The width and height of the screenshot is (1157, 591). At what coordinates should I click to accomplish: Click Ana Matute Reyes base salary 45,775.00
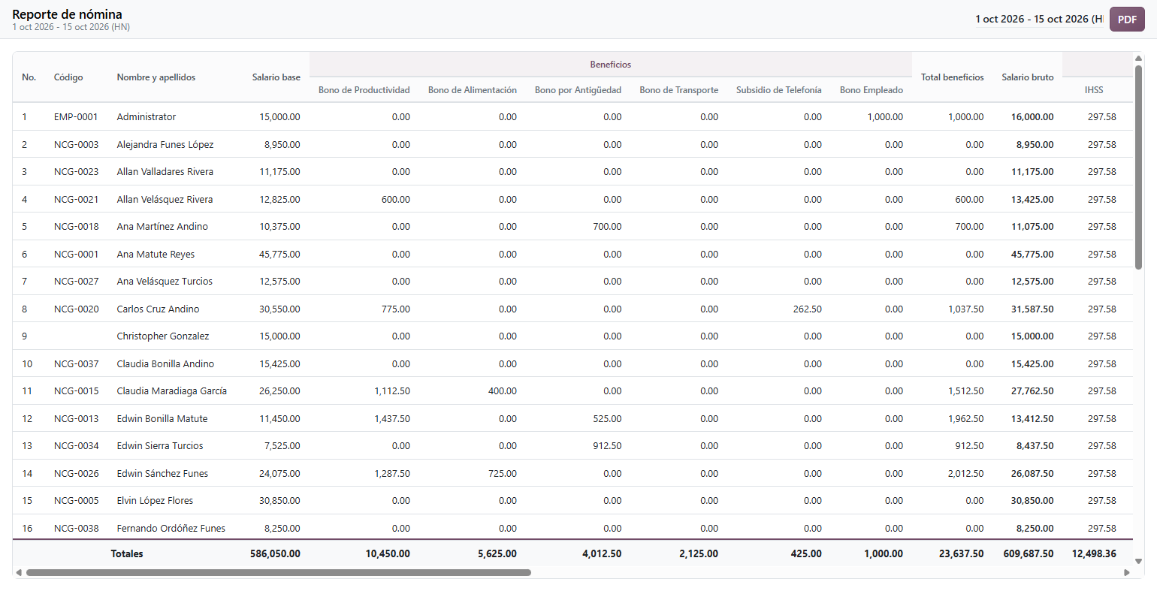point(279,254)
